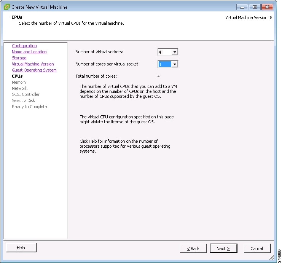
Task: Open the Name and Location step
Action: coord(29,52)
